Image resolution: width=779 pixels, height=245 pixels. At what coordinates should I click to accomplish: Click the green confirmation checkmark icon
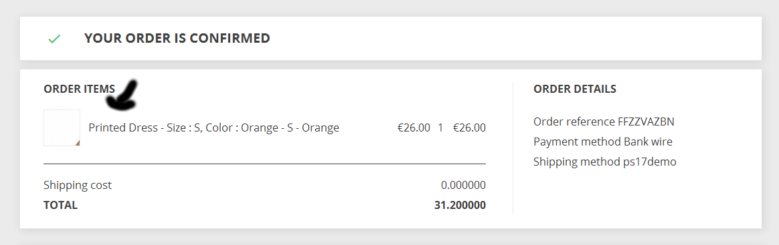(54, 39)
